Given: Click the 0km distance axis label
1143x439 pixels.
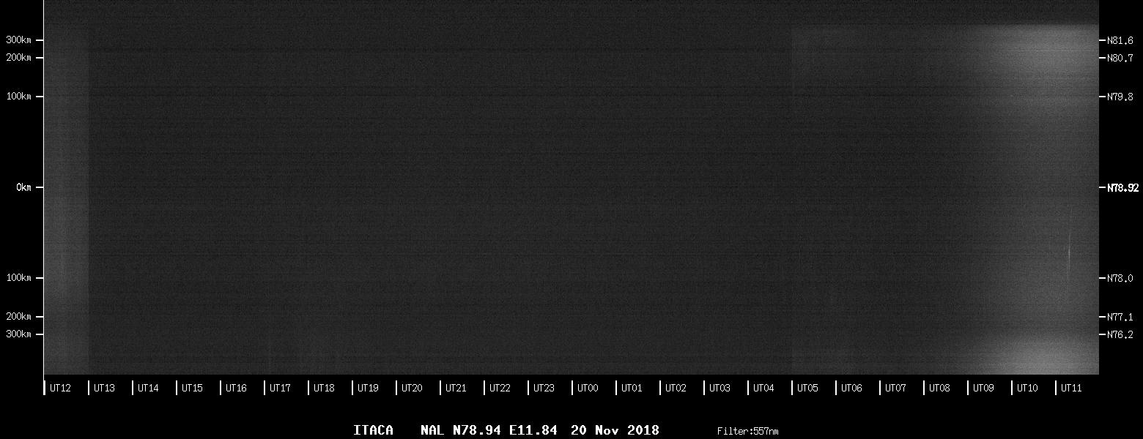Looking at the screenshot, I should (x=23, y=188).
